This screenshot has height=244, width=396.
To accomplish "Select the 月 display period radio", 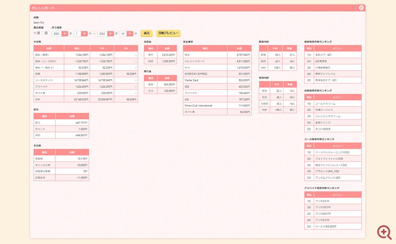I will pos(35,33).
